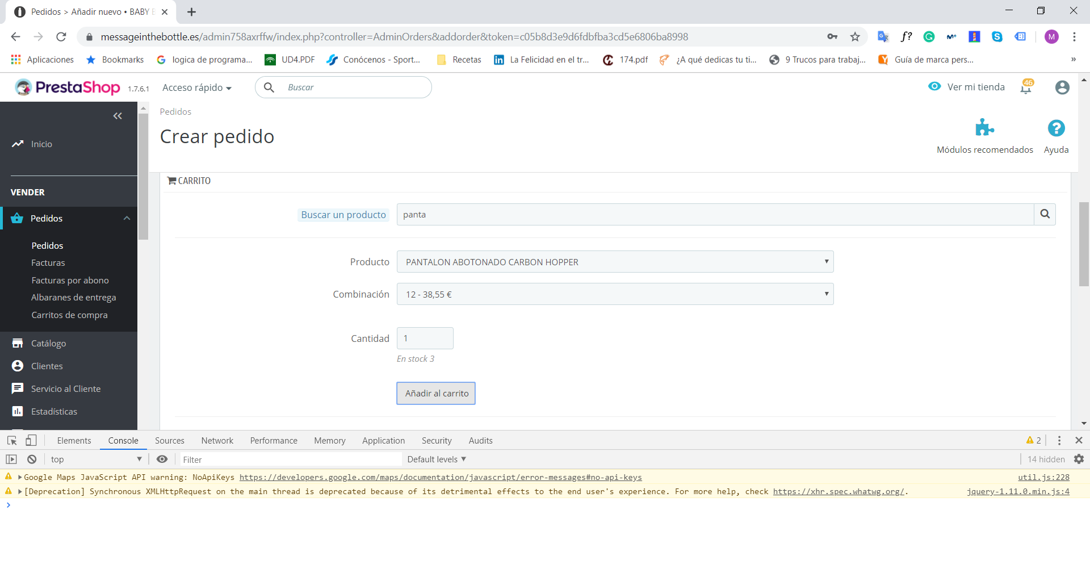Close the DevTools panel
Viewport: 1090px width, 585px height.
point(1079,440)
